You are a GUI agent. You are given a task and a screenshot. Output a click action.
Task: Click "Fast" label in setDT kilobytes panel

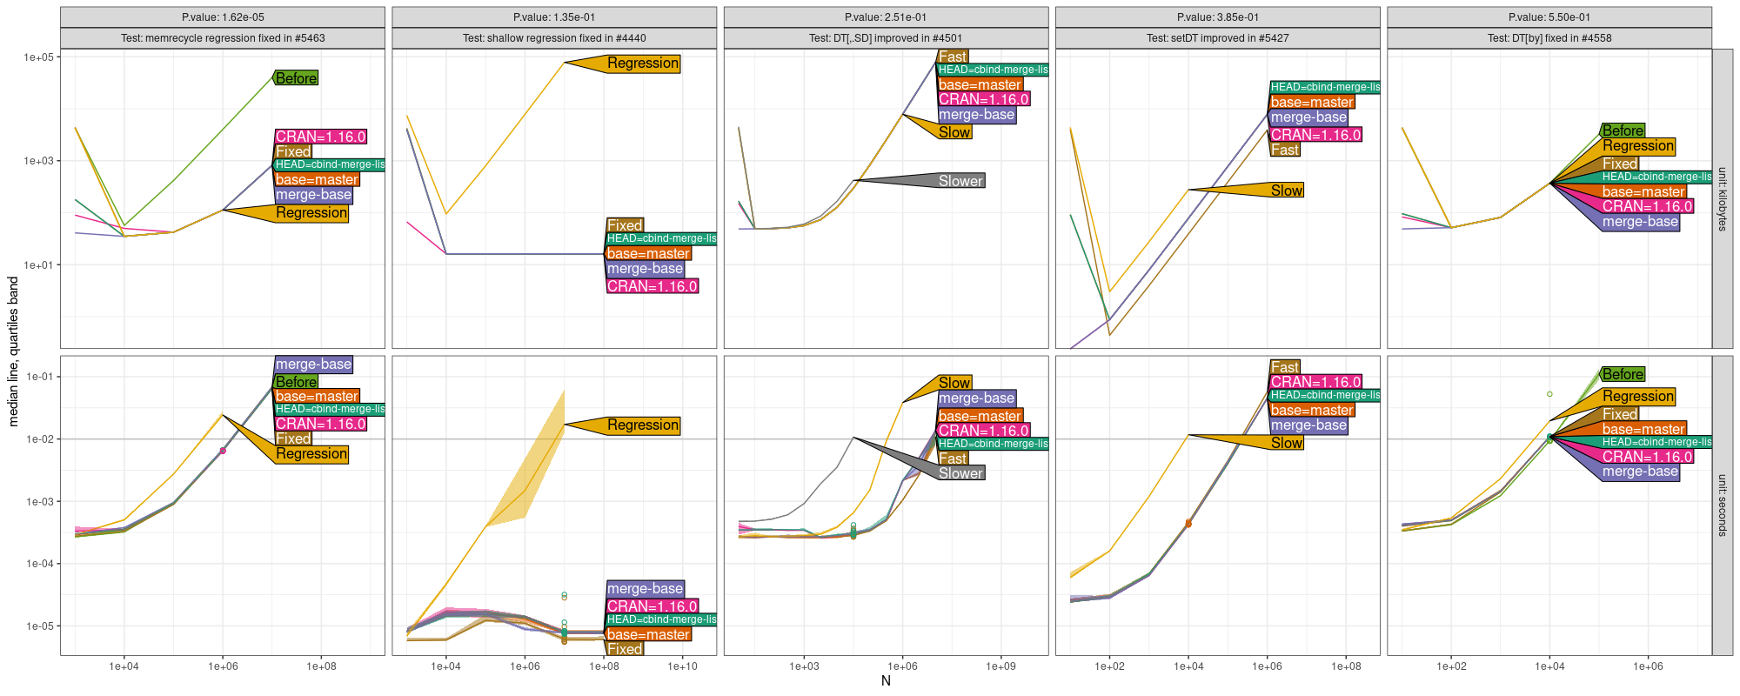pos(1285,150)
